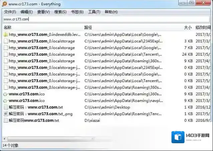Select the http_www.cr173.com_0.indexeddb.lev... file name
Viewport: 213px width, 151px height.
coord(44,35)
